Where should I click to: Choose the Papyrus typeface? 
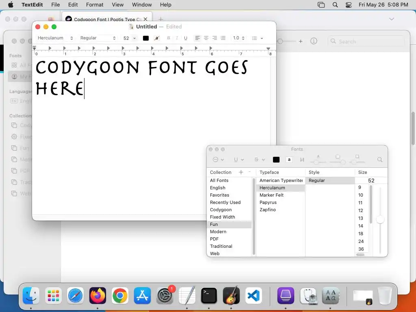(281, 202)
